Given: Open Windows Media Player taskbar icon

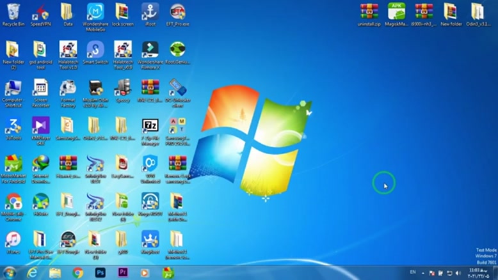Looking at the screenshot, I should [x=144, y=273].
